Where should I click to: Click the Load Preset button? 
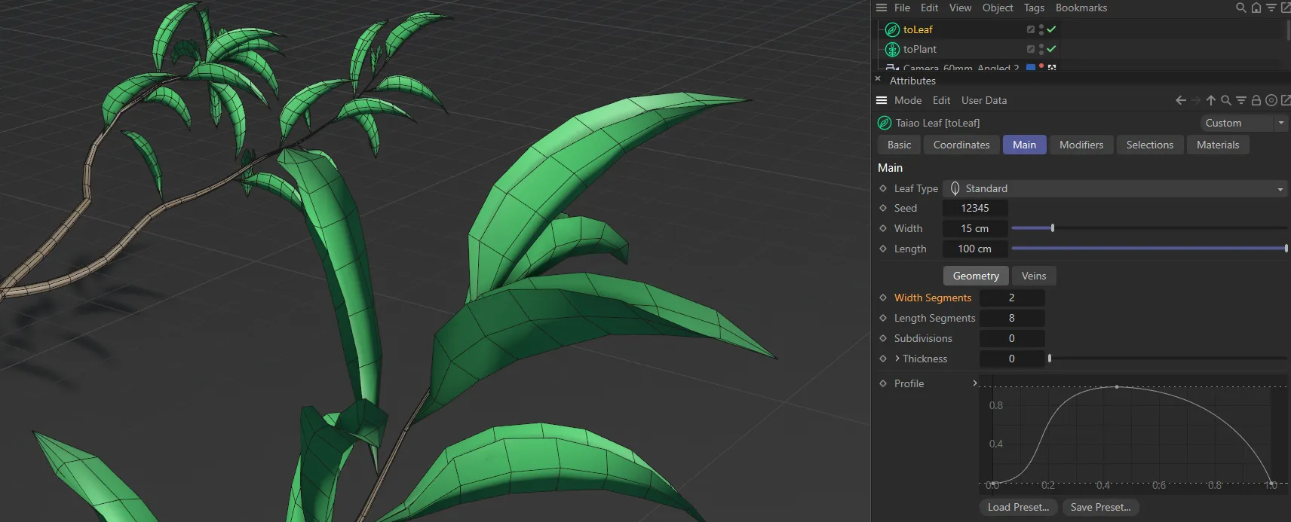point(1018,507)
